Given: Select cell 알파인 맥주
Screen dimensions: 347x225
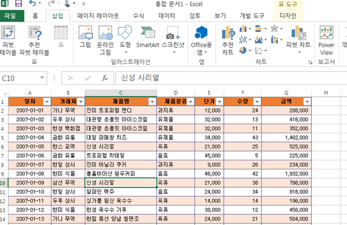Looking at the screenshot, I should (x=121, y=192).
